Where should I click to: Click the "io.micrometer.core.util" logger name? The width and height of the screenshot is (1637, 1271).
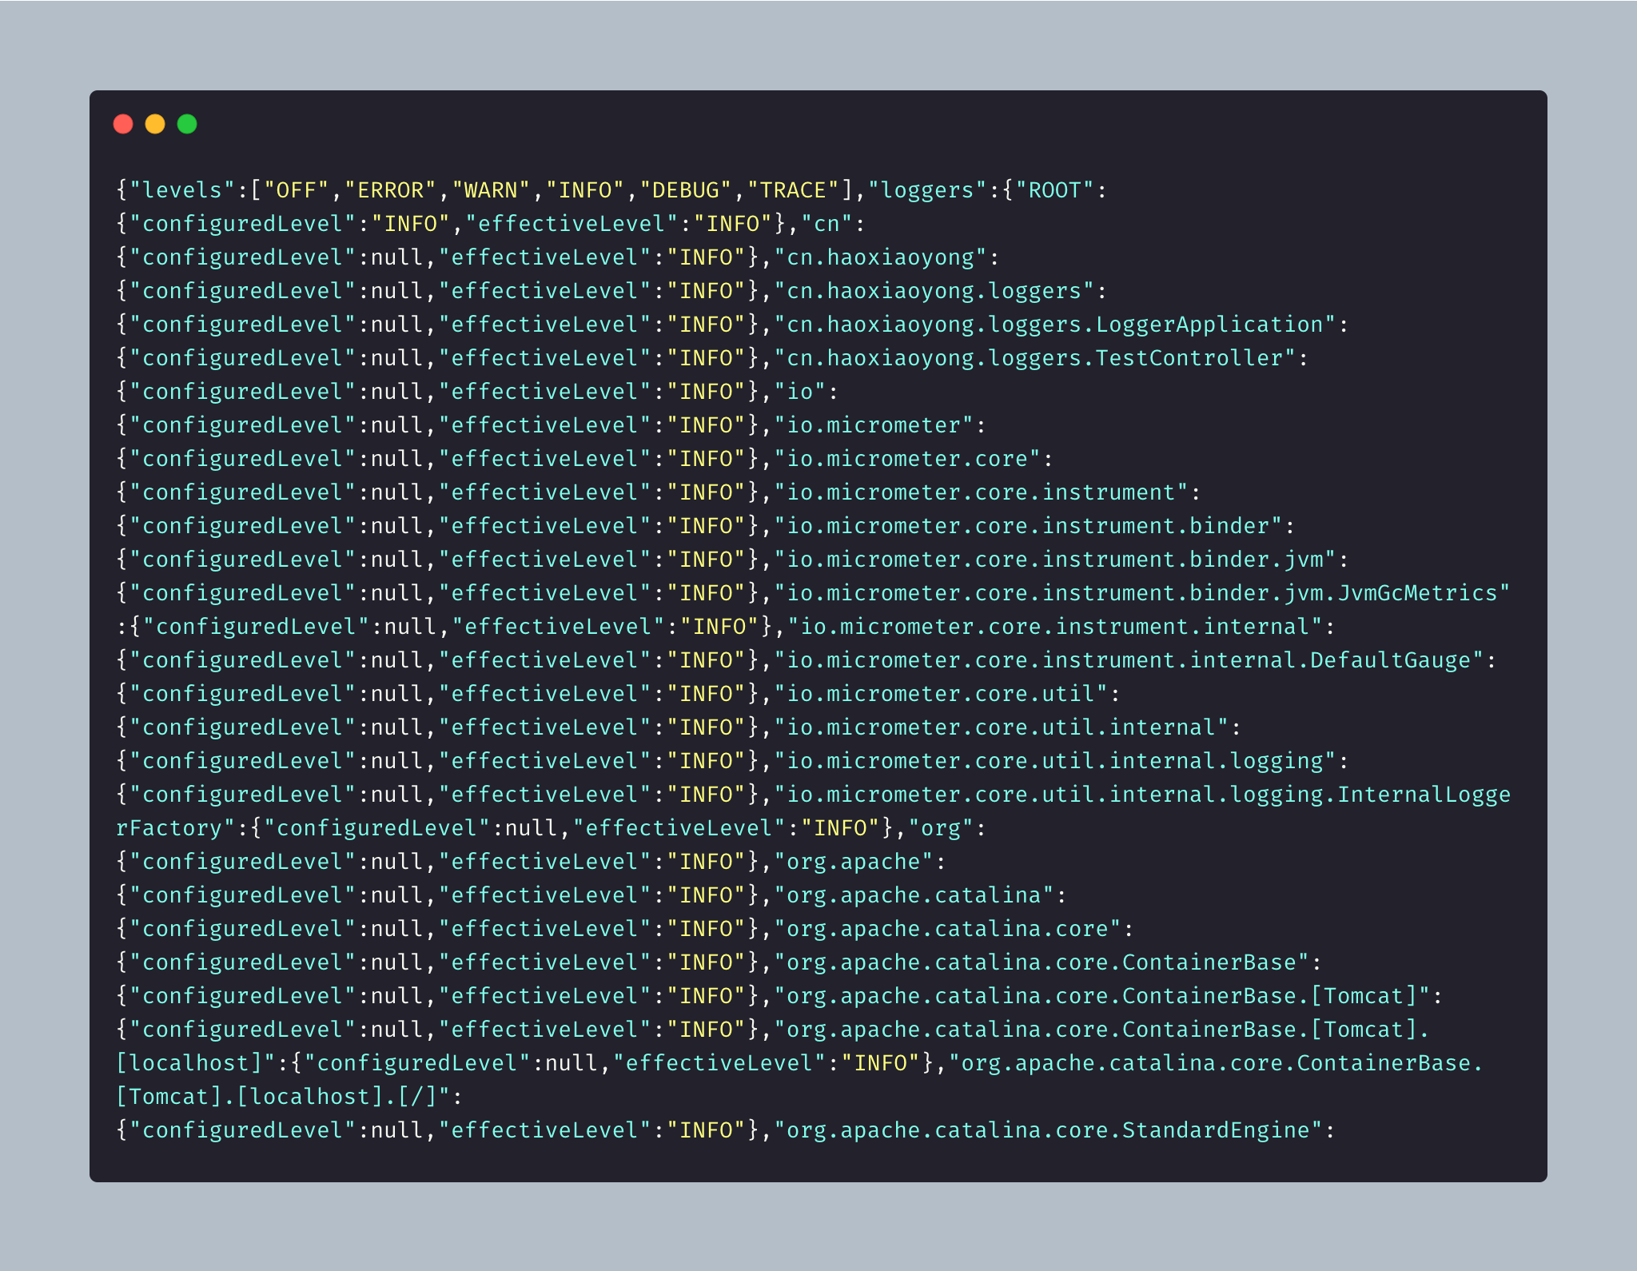click(942, 694)
